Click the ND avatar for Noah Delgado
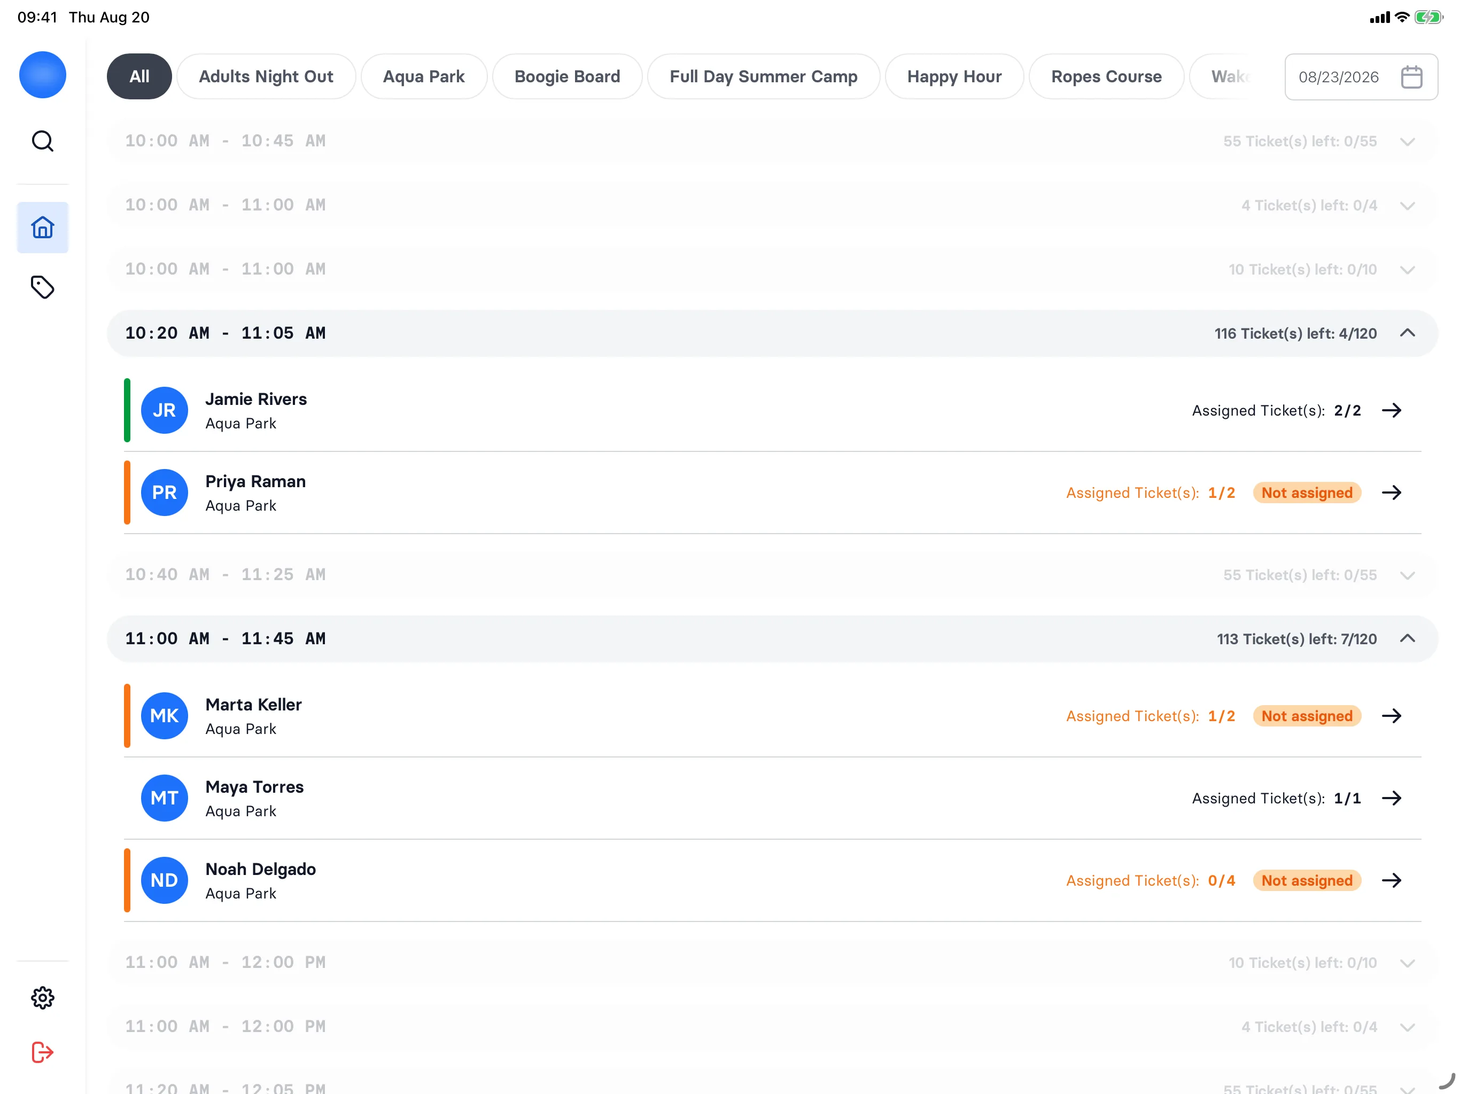The height and width of the screenshot is (1094, 1460). (165, 880)
